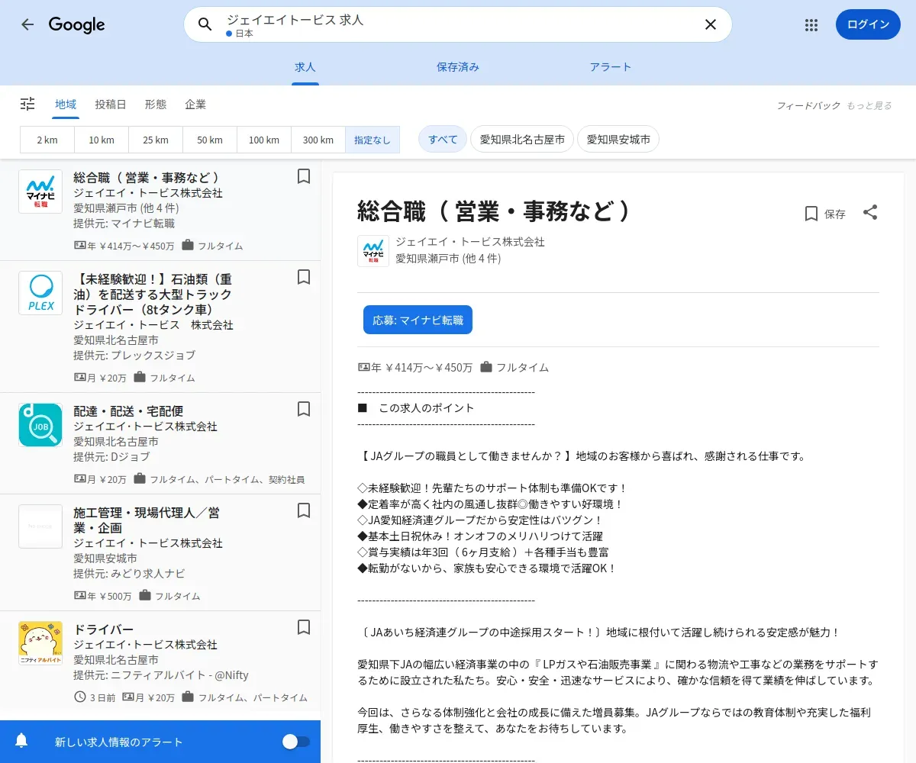Open the 施工管理・現場代理人／営業・企画 listing
916x763 pixels.
147,520
